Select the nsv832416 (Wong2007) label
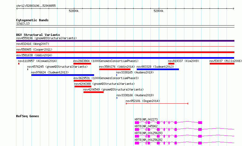 point(33,44)
